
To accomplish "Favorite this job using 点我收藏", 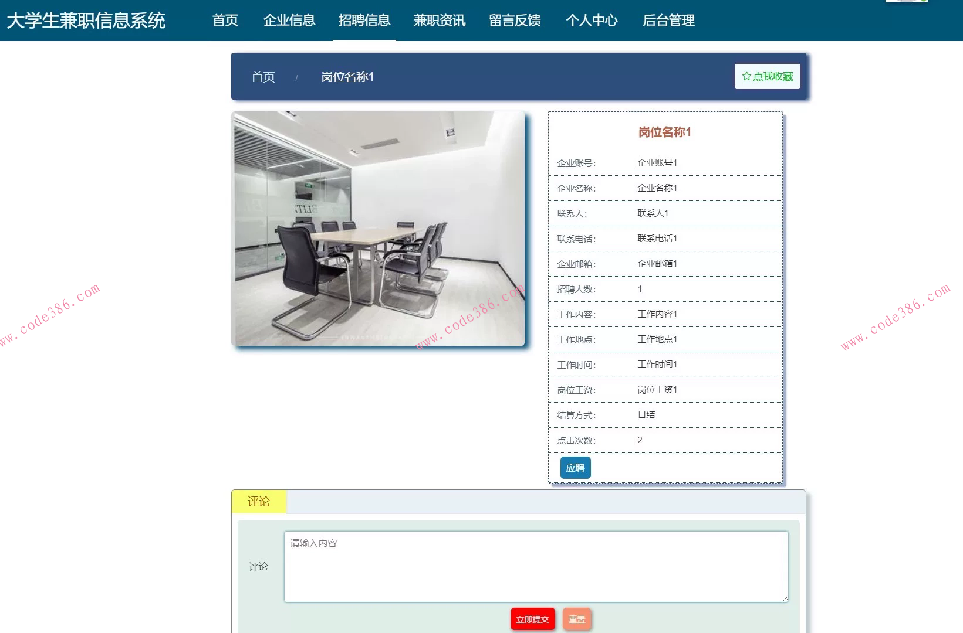I will coord(768,75).
